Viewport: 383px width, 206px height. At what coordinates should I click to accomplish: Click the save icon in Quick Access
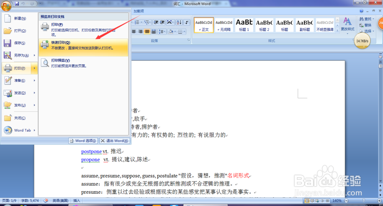pos(17,4)
